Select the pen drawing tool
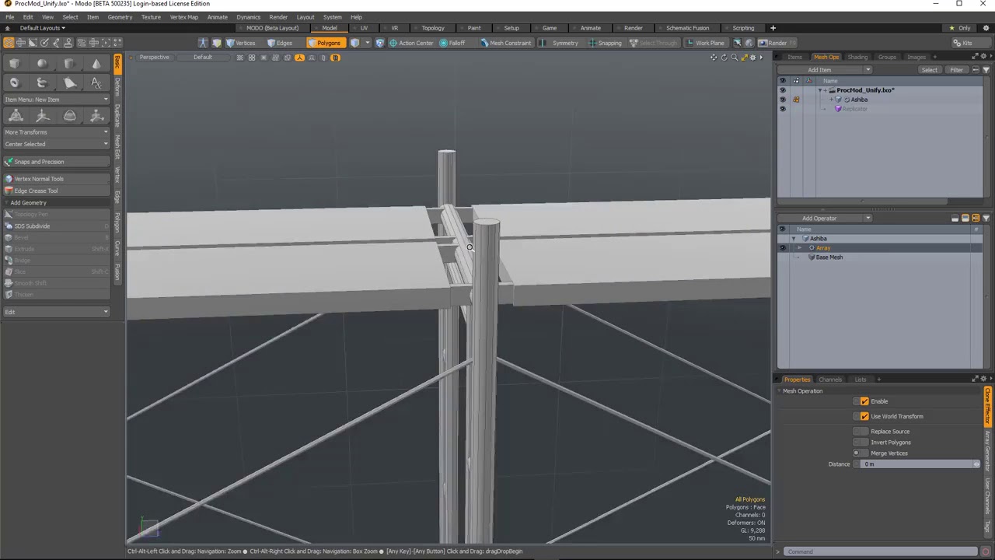Image resolution: width=995 pixels, height=560 pixels. pyautogui.click(x=69, y=82)
